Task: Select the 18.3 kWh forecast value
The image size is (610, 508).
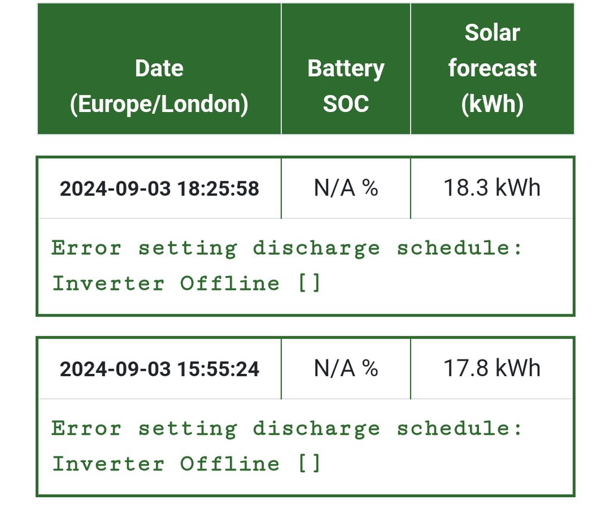Action: point(492,188)
